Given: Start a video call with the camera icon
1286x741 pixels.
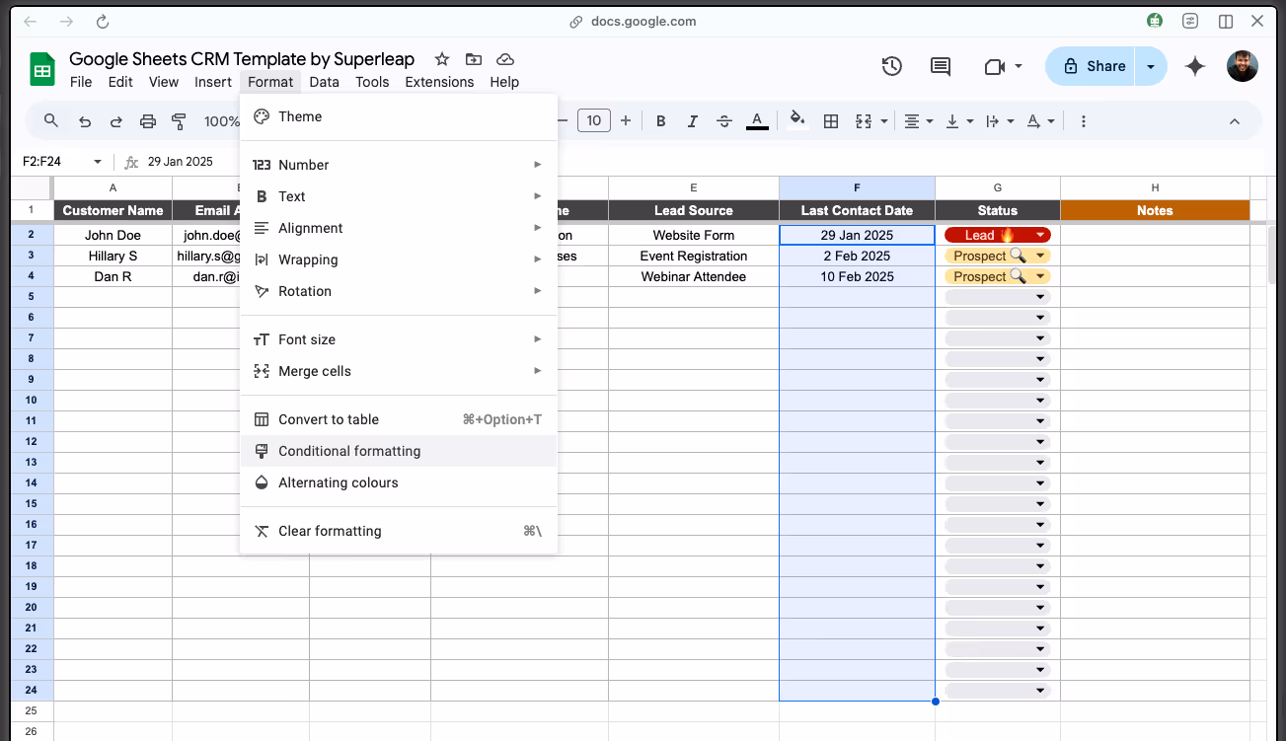Looking at the screenshot, I should [994, 66].
